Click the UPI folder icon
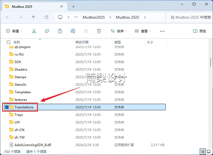 coord(11,122)
